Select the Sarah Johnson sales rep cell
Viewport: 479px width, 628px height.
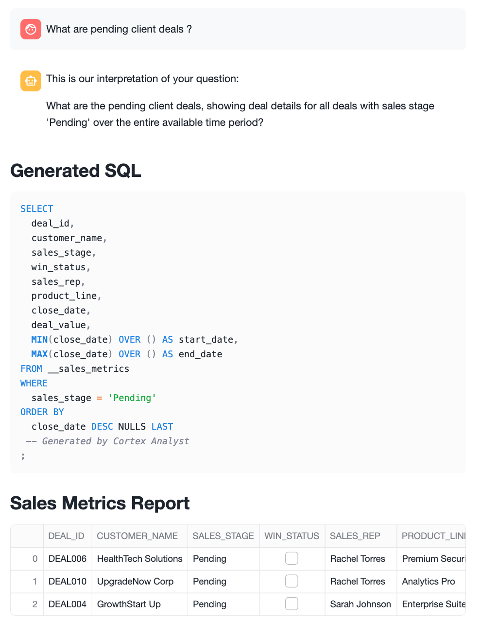coord(360,604)
